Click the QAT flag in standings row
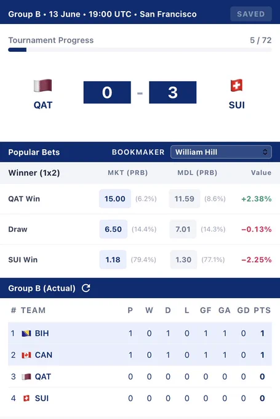 [x=26, y=376]
